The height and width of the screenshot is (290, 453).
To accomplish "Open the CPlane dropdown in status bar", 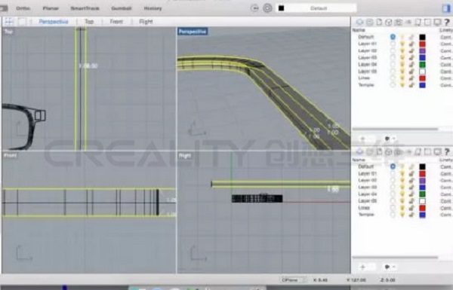I will [294, 280].
